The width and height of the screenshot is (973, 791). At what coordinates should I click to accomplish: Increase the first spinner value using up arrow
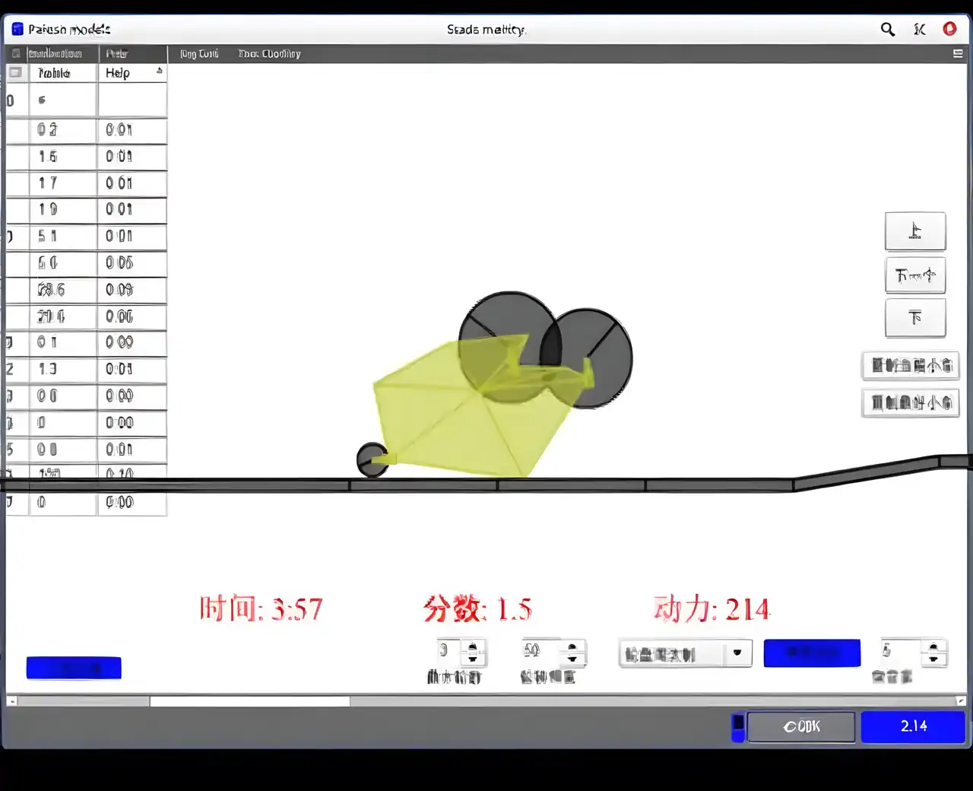coord(474,646)
